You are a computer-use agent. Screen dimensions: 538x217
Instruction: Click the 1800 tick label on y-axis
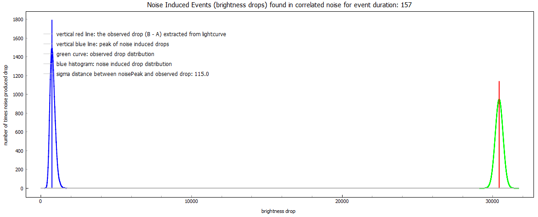click(18, 19)
